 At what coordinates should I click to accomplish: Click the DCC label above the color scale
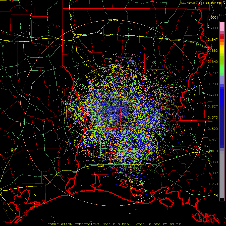coord(221,15)
